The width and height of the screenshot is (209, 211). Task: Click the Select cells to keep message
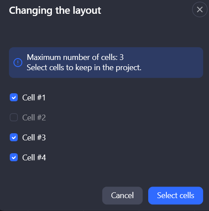[x=84, y=68]
